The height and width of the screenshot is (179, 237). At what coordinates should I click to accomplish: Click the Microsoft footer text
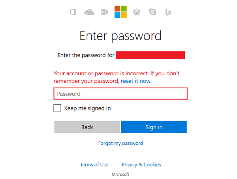click(120, 174)
